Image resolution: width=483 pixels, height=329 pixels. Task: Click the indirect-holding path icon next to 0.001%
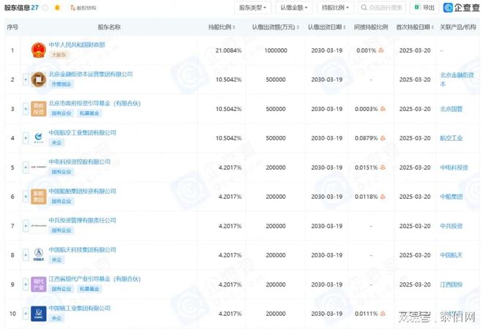coord(381,50)
